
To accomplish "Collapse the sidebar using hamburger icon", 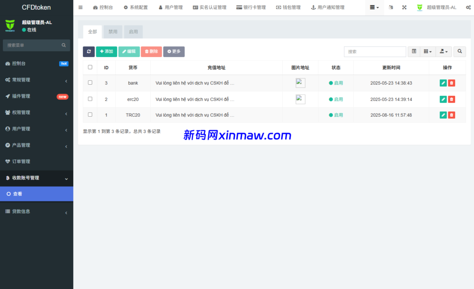I will (x=80, y=7).
